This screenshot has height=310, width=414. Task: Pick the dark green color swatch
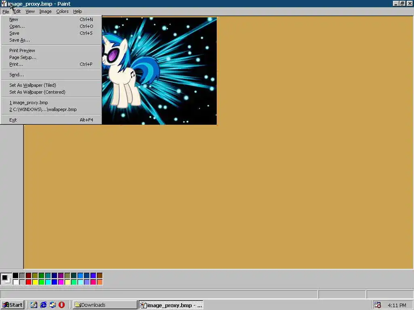tap(42, 276)
